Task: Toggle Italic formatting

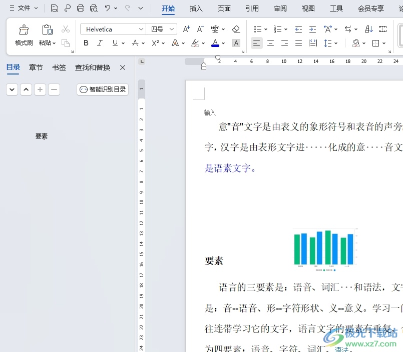Action: click(100, 43)
